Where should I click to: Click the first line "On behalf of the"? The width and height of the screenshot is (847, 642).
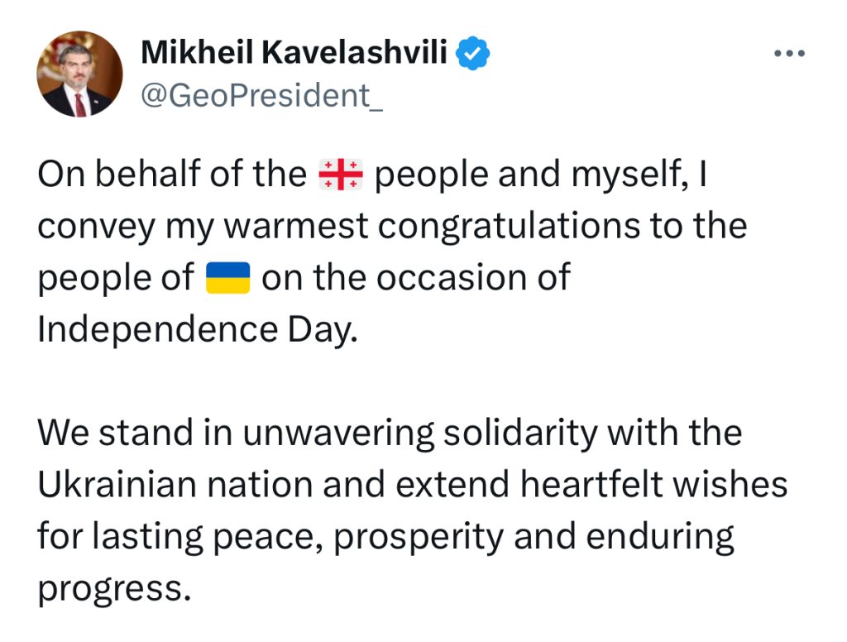click(x=172, y=174)
